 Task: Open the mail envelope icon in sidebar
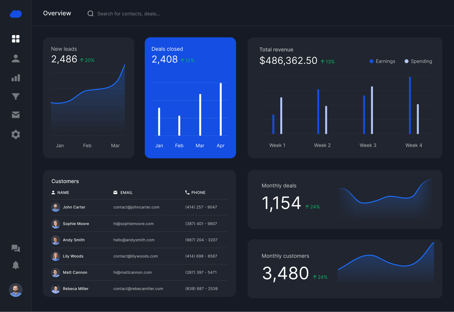[16, 115]
